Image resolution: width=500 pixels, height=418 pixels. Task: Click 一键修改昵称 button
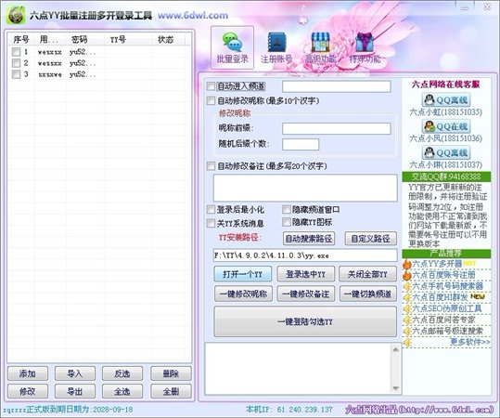point(243,294)
